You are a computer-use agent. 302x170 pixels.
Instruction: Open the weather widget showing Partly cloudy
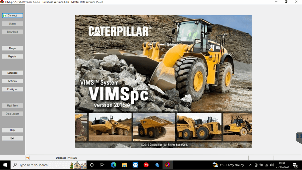228,165
